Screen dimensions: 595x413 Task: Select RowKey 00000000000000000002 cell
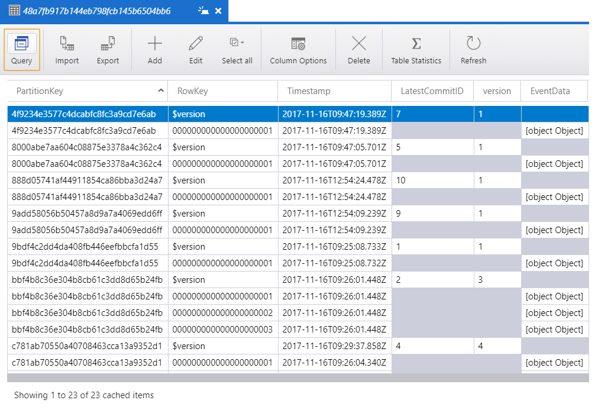click(222, 313)
